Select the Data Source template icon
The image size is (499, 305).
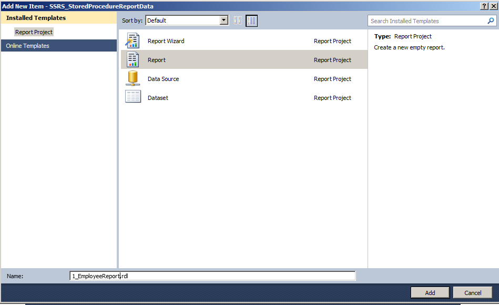pos(133,78)
